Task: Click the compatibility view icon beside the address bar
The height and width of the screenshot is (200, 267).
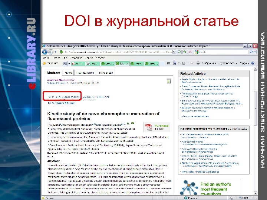Action: (x=179, y=52)
